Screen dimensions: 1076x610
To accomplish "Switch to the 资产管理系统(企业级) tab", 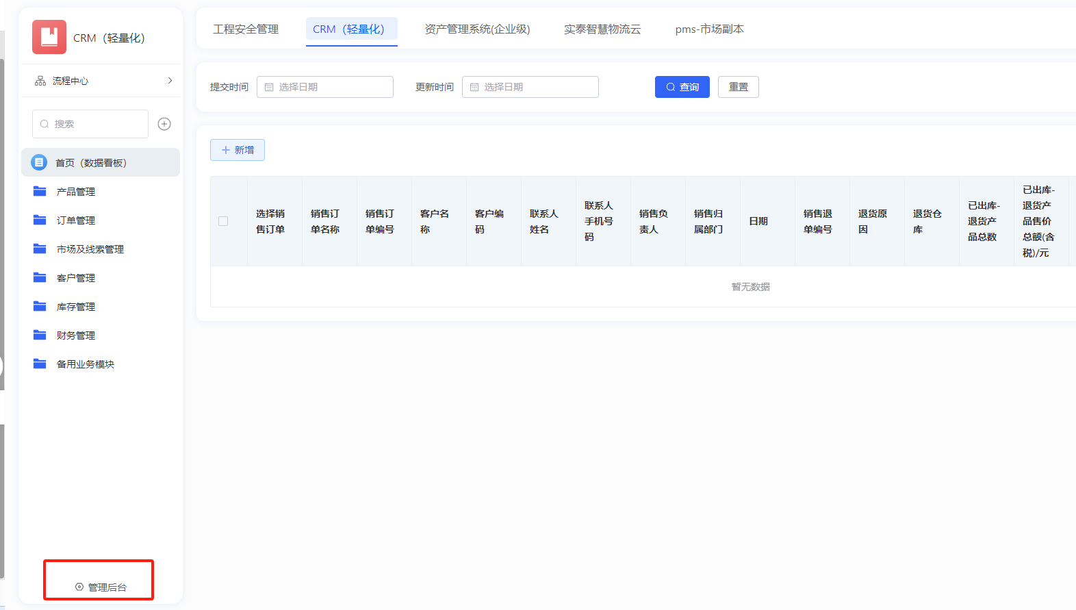I will point(477,29).
